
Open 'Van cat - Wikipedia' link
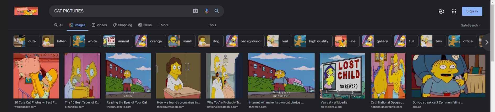click(x=334, y=103)
